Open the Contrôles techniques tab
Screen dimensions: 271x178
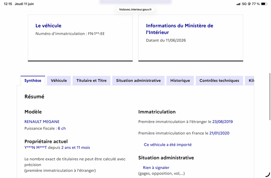coord(219,81)
